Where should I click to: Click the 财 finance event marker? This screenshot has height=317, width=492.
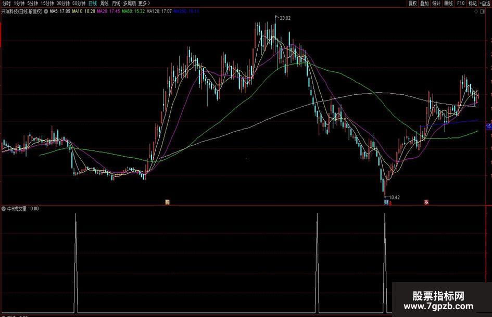pyautogui.click(x=386, y=202)
